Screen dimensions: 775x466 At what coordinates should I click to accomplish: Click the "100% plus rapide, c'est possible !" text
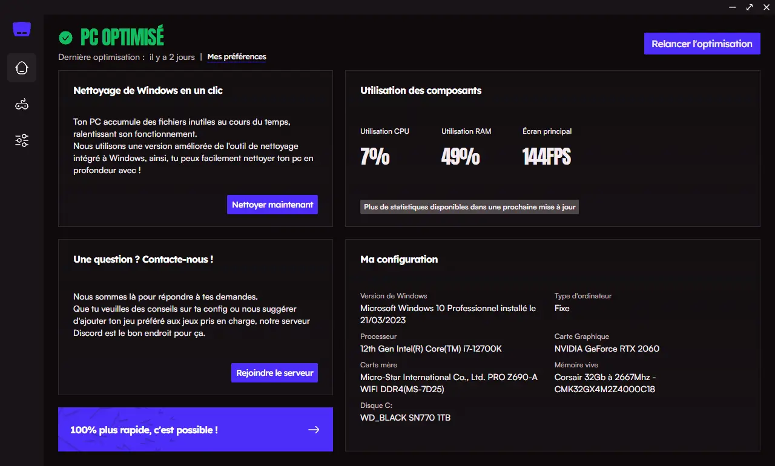pyautogui.click(x=144, y=430)
